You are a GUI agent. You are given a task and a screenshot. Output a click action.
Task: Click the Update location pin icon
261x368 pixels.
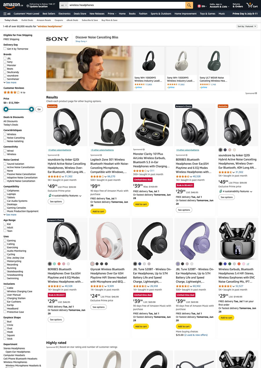[28, 6]
